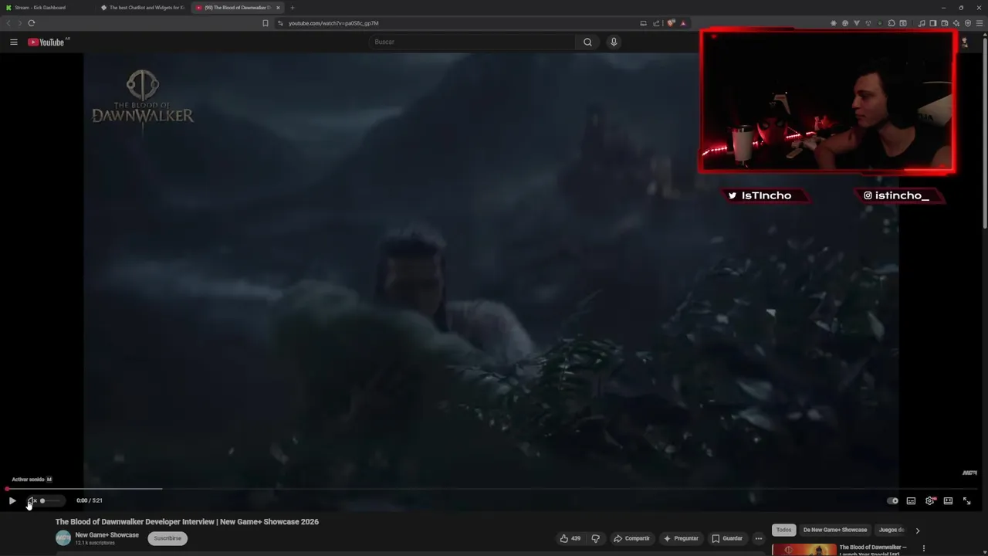
Task: Expand chip list with right chevron
Action: click(x=917, y=531)
